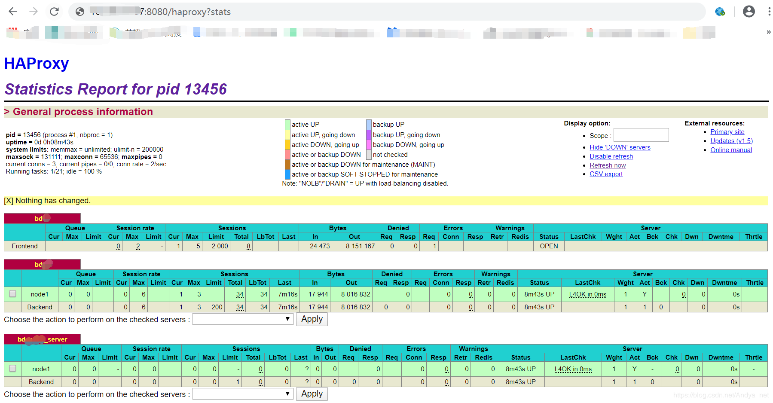Click the active UP, going down swatch
773x403 pixels.
point(287,135)
